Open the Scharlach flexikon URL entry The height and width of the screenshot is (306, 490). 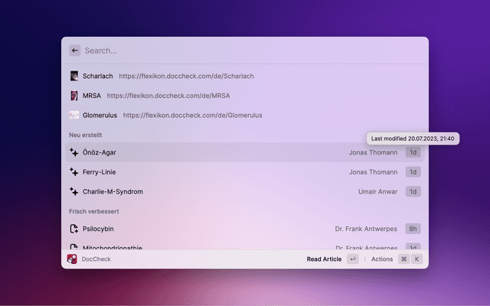[186, 76]
